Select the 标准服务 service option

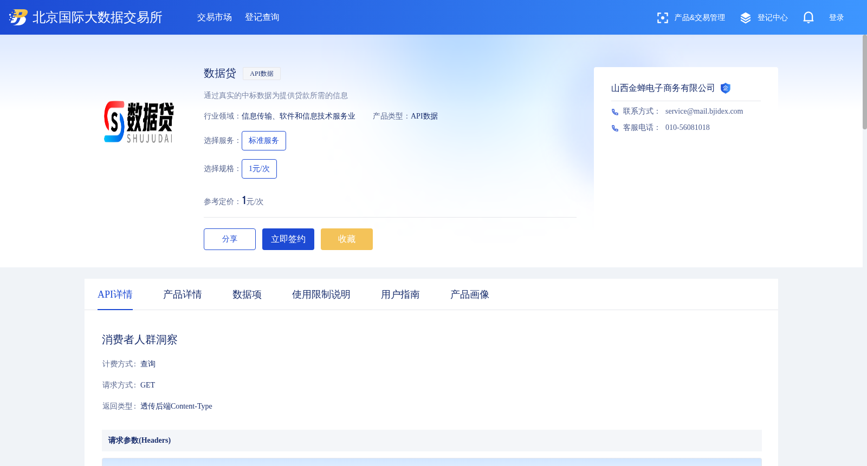pos(264,141)
